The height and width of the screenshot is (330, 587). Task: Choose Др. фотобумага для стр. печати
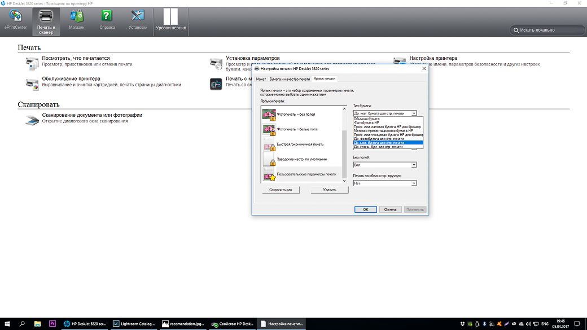388,138
